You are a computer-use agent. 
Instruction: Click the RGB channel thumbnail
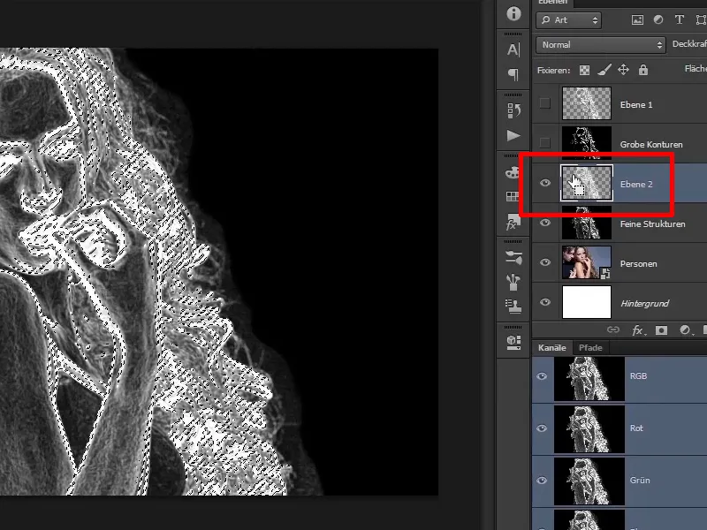tap(589, 379)
